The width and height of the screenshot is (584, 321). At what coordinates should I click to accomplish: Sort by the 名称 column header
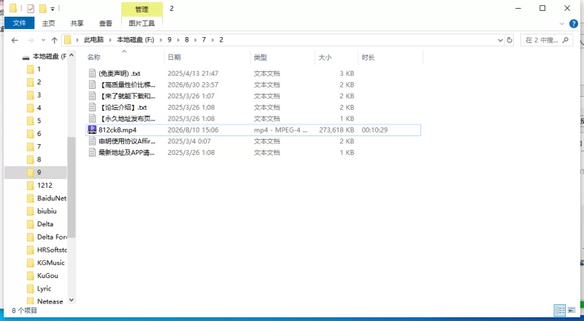coord(94,58)
